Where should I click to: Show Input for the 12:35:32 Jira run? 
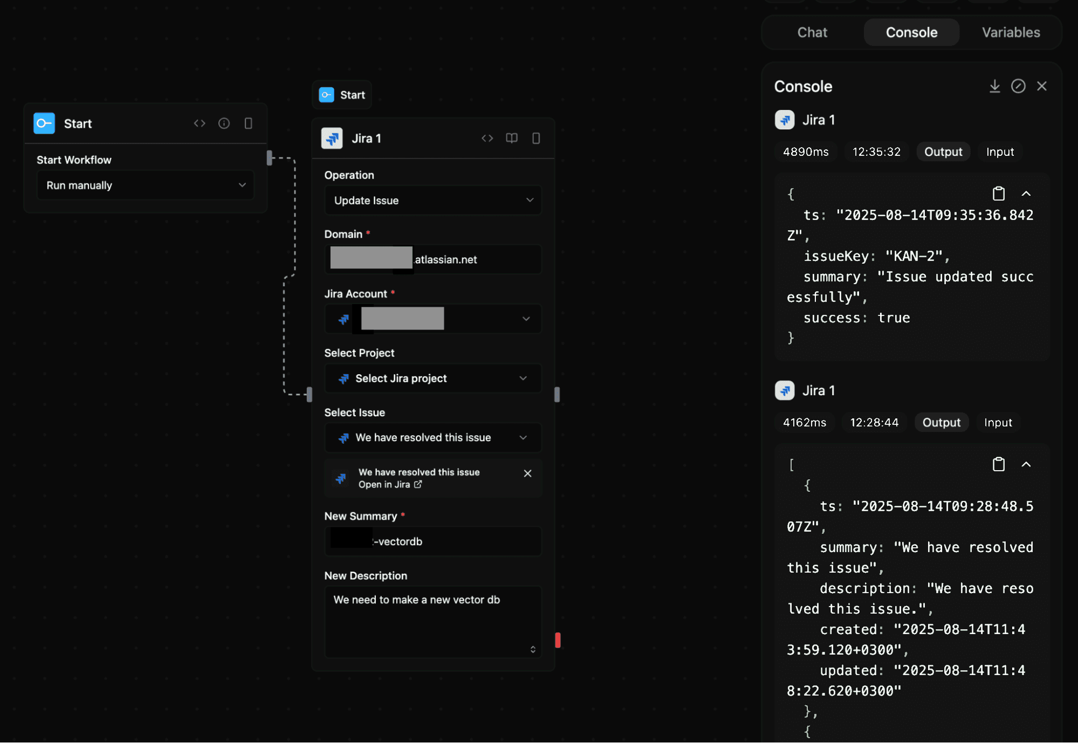pyautogui.click(x=999, y=152)
